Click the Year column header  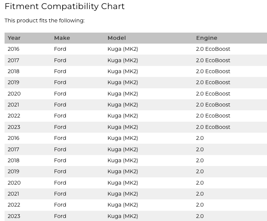pos(14,38)
